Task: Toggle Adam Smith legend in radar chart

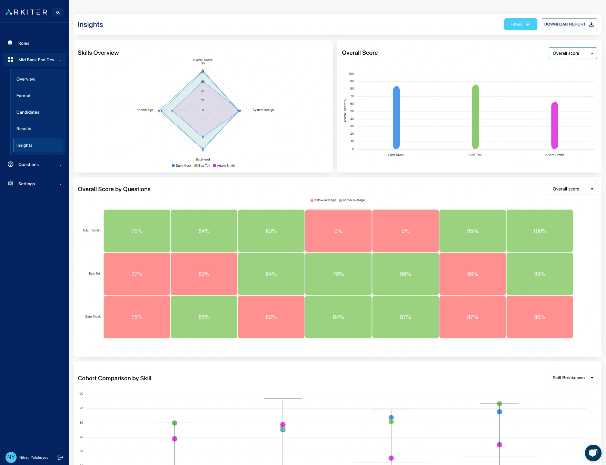Action: pos(224,166)
